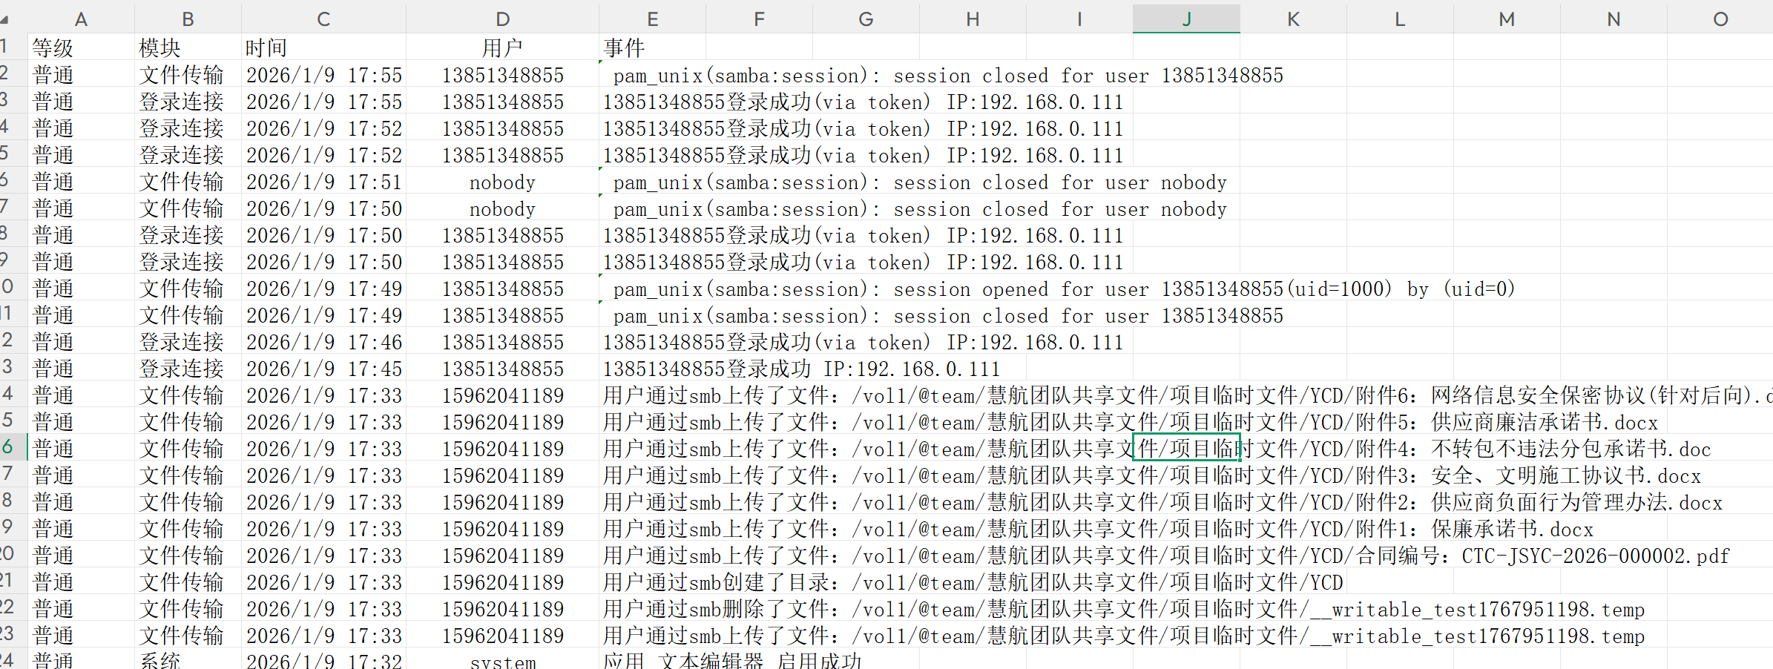Click the 事件 header cell
The width and height of the screenshot is (1773, 669).
[x=652, y=48]
